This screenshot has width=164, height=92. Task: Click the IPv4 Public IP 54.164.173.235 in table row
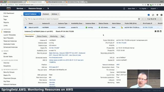pos(148,27)
